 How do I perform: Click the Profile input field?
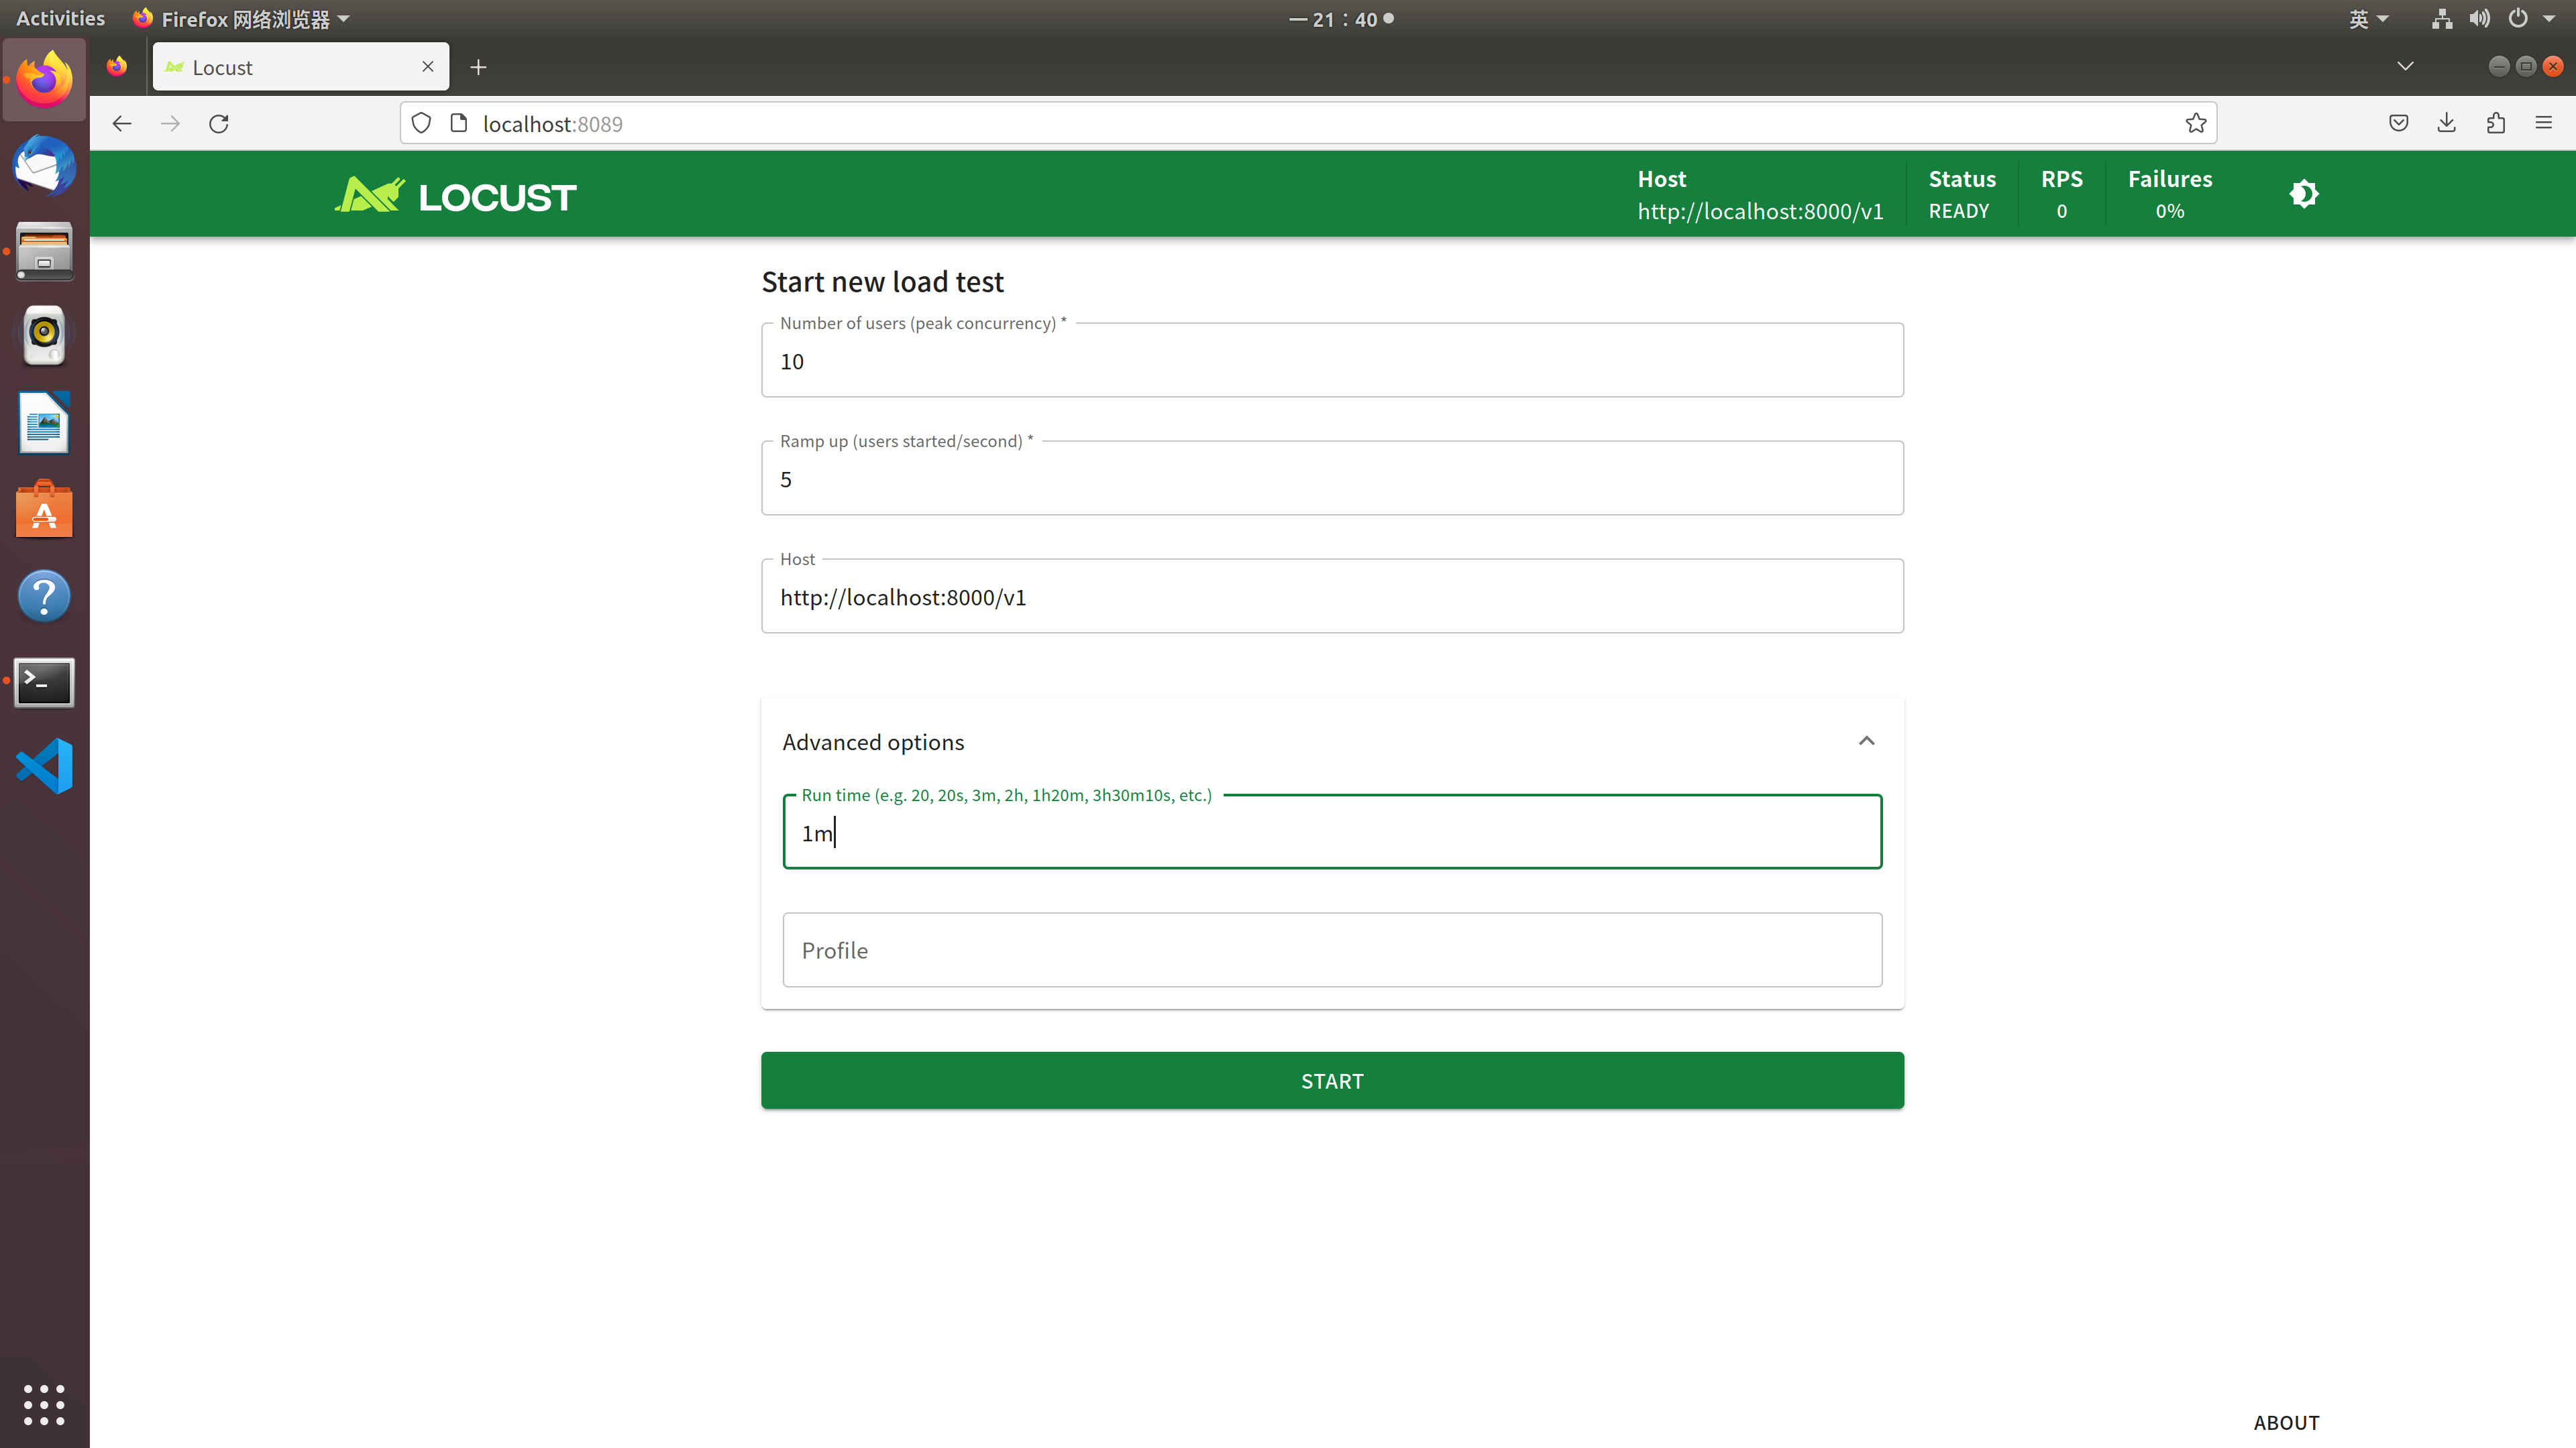click(x=1331, y=949)
